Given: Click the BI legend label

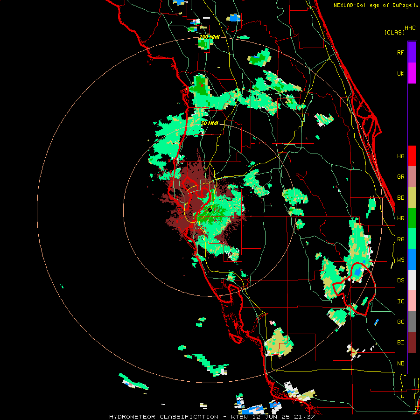Looking at the screenshot, I should click(400, 343).
